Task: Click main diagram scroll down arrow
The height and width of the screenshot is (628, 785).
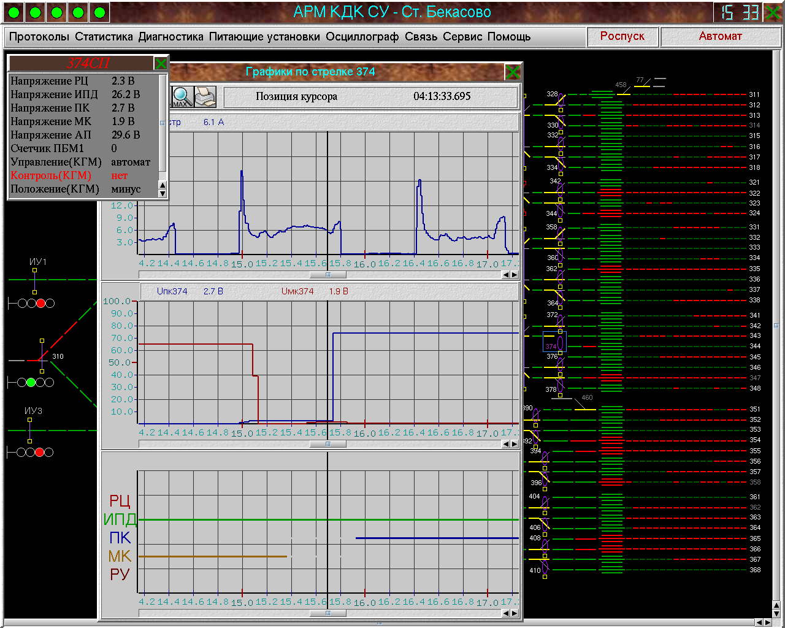Action: point(776,613)
